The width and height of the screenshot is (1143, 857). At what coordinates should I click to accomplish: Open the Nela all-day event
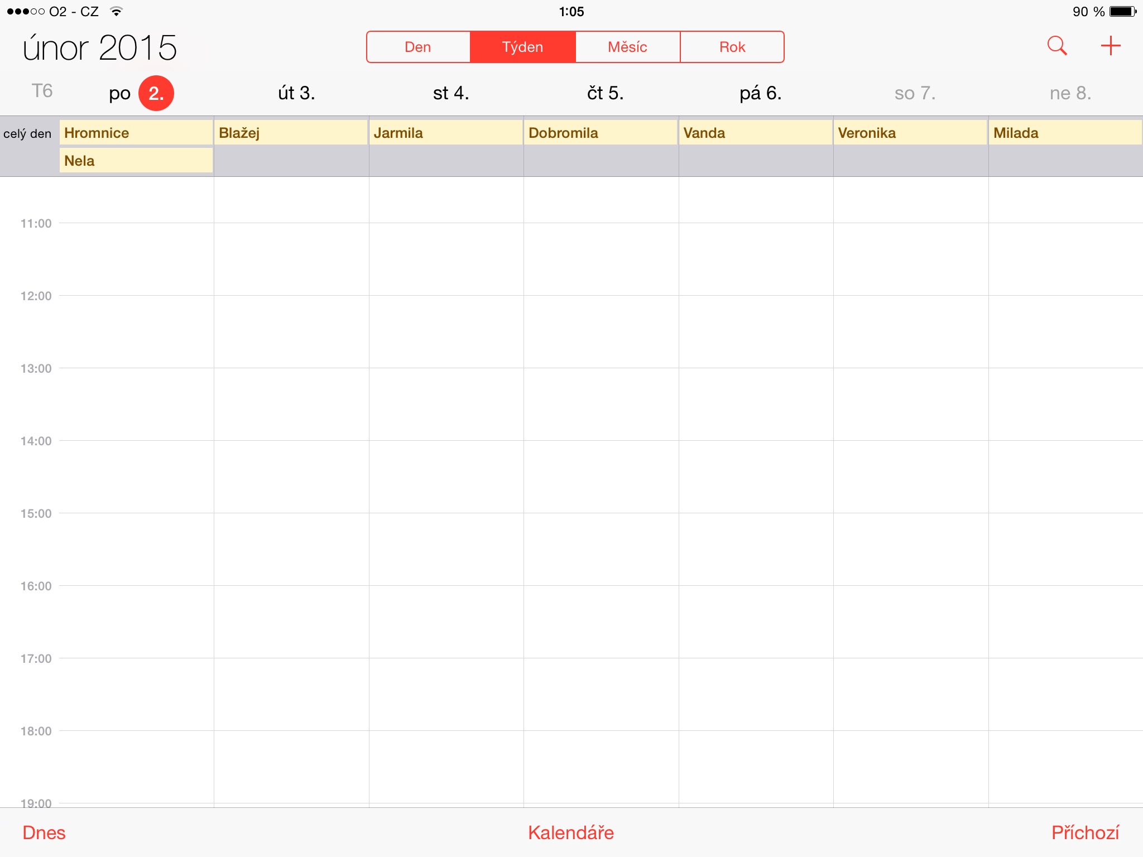click(x=136, y=161)
